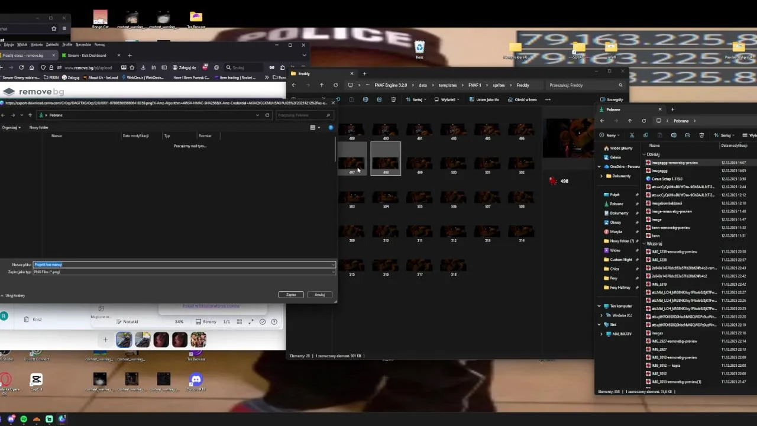Select sprite thumbnail 498
Image resolution: width=757 pixels, height=426 pixels.
386,159
